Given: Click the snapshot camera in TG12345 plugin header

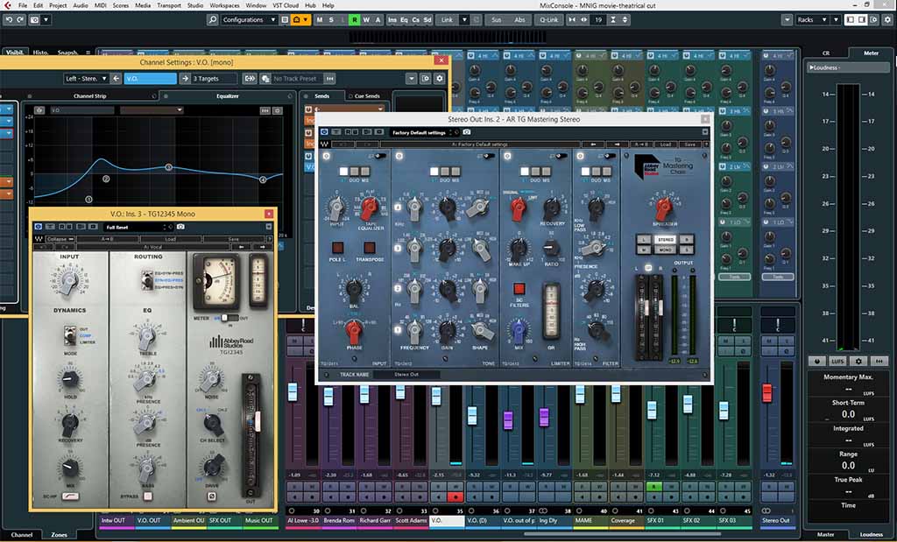Looking at the screenshot, I should click(x=180, y=227).
